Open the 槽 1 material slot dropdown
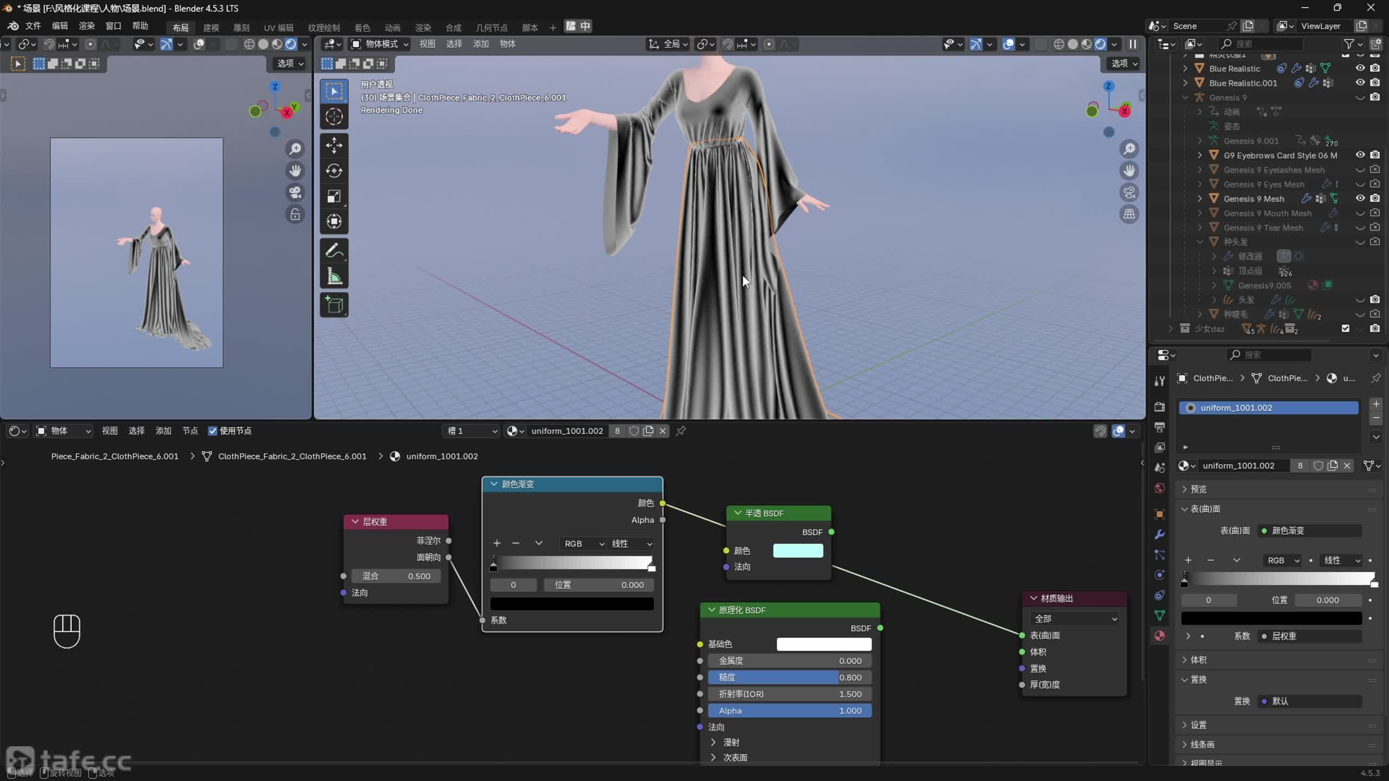This screenshot has width=1389, height=781. tap(471, 431)
